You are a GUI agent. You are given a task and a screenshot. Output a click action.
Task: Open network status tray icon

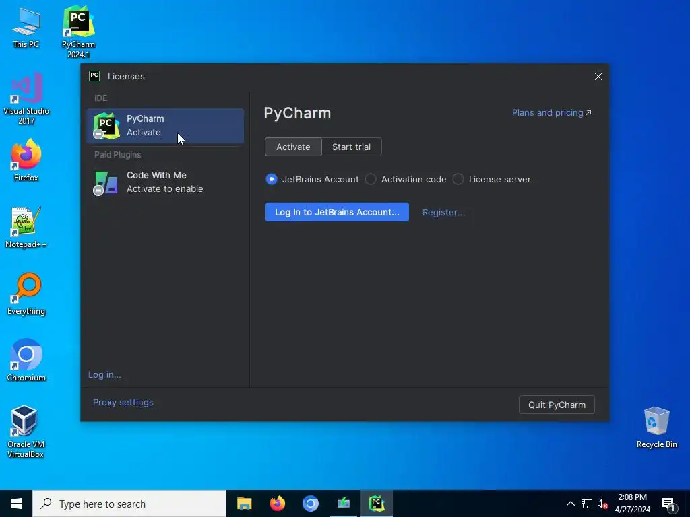587,504
